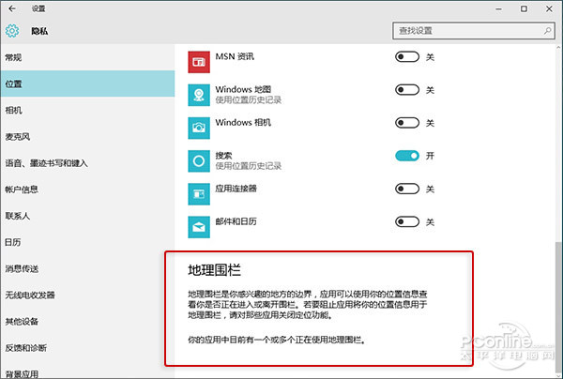This screenshot has height=379, width=563.
Task: Click the Windows 地图 app icon
Action: 199,95
